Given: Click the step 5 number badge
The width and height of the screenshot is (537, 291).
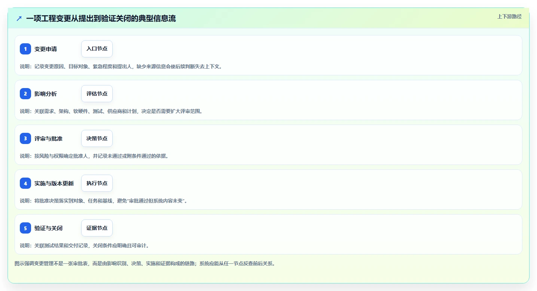Looking at the screenshot, I should tap(25, 228).
